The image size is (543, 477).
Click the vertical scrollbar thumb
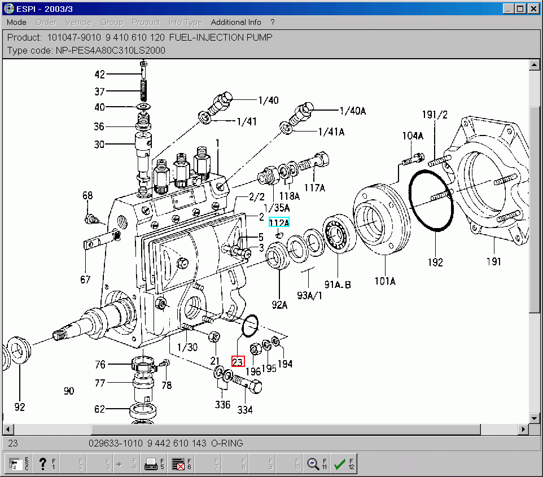(534, 209)
